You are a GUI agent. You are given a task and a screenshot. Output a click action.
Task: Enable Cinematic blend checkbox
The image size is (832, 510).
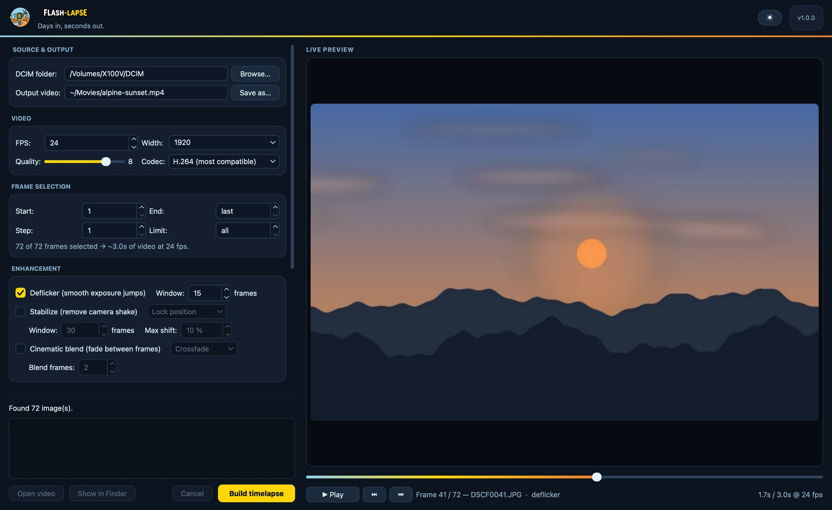pos(20,349)
